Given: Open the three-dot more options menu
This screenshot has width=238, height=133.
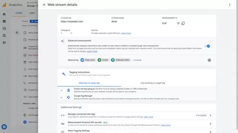Looking at the screenshot, I should [x=230, y=5].
